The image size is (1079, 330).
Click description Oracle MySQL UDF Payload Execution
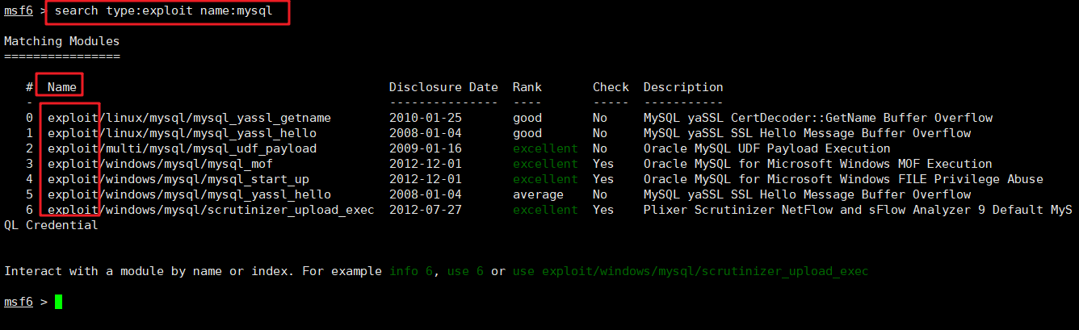coord(767,148)
